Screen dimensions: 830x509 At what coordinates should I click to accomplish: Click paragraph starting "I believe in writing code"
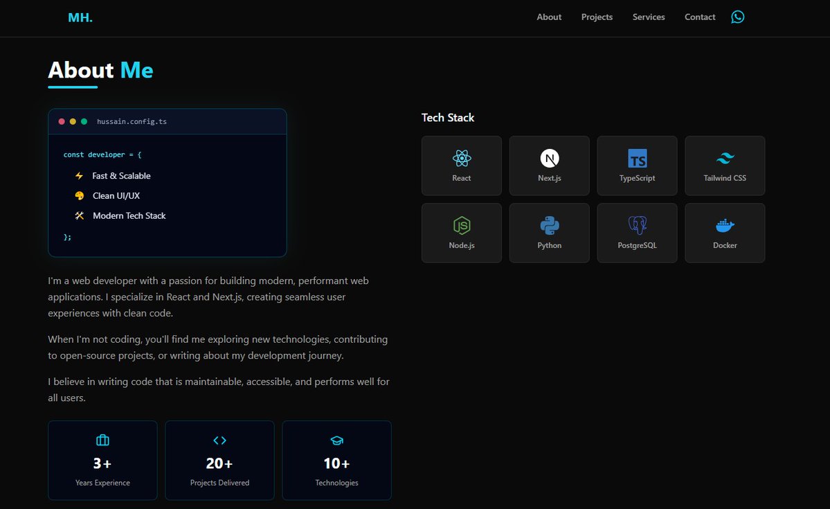pos(219,389)
